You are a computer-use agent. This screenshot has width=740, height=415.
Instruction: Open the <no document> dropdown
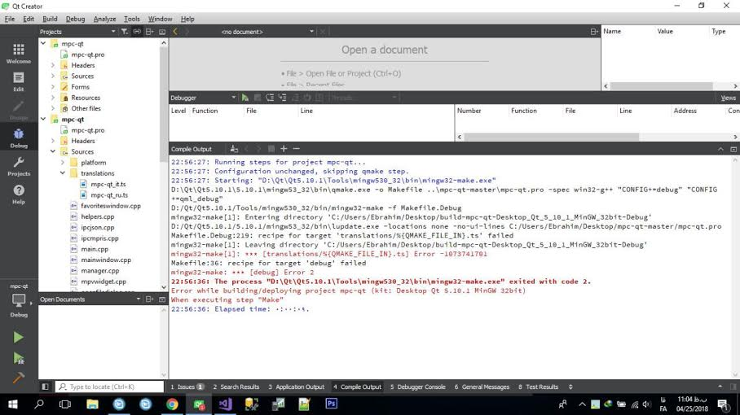tap(266, 32)
